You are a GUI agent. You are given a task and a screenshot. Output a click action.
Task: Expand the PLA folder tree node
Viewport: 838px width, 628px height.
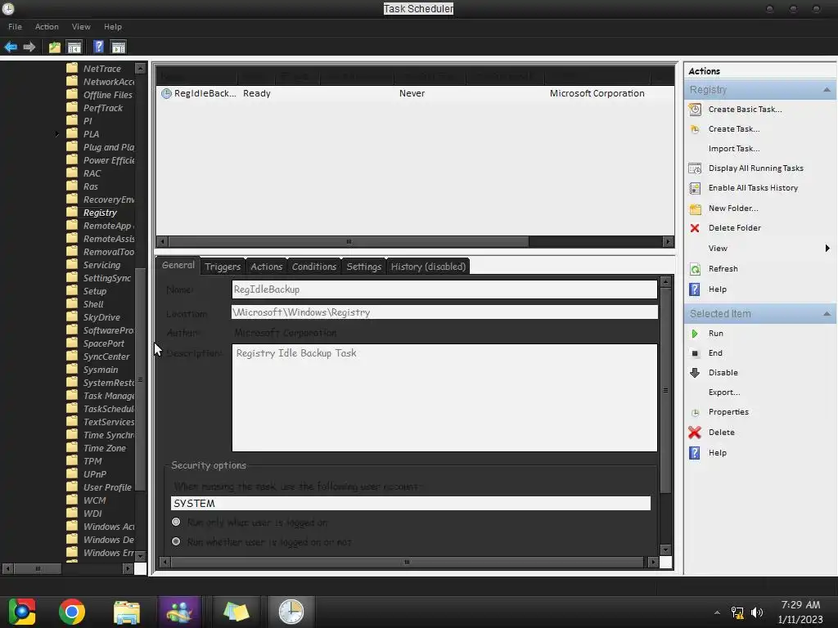coord(56,134)
